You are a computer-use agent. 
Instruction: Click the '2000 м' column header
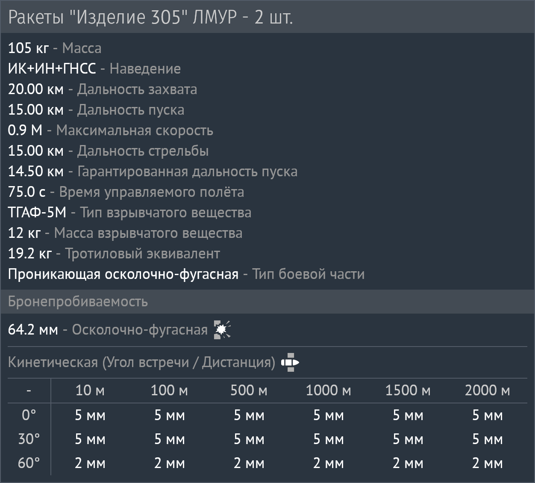(487, 391)
